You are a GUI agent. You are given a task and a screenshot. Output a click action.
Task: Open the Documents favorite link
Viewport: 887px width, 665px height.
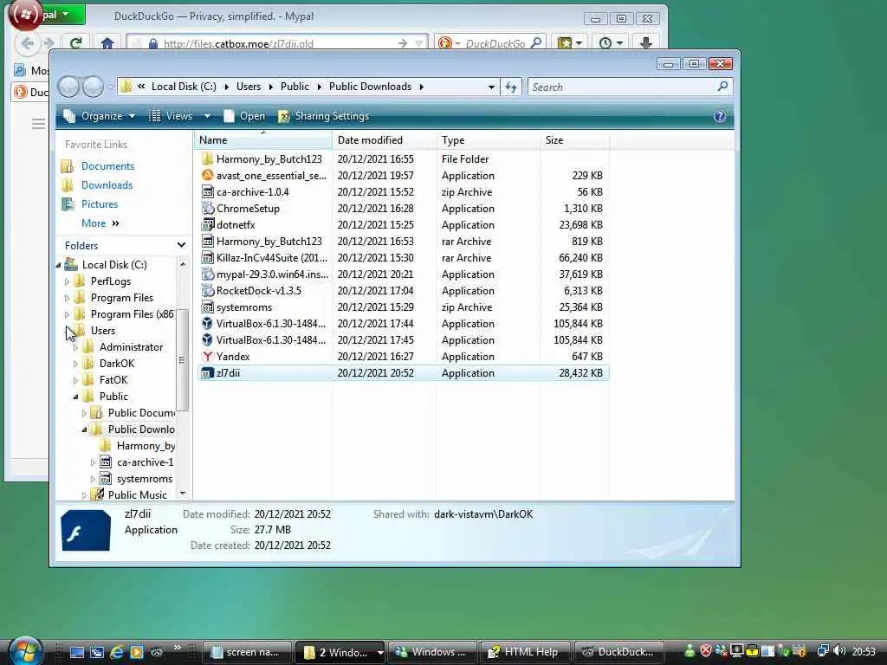pos(107,165)
